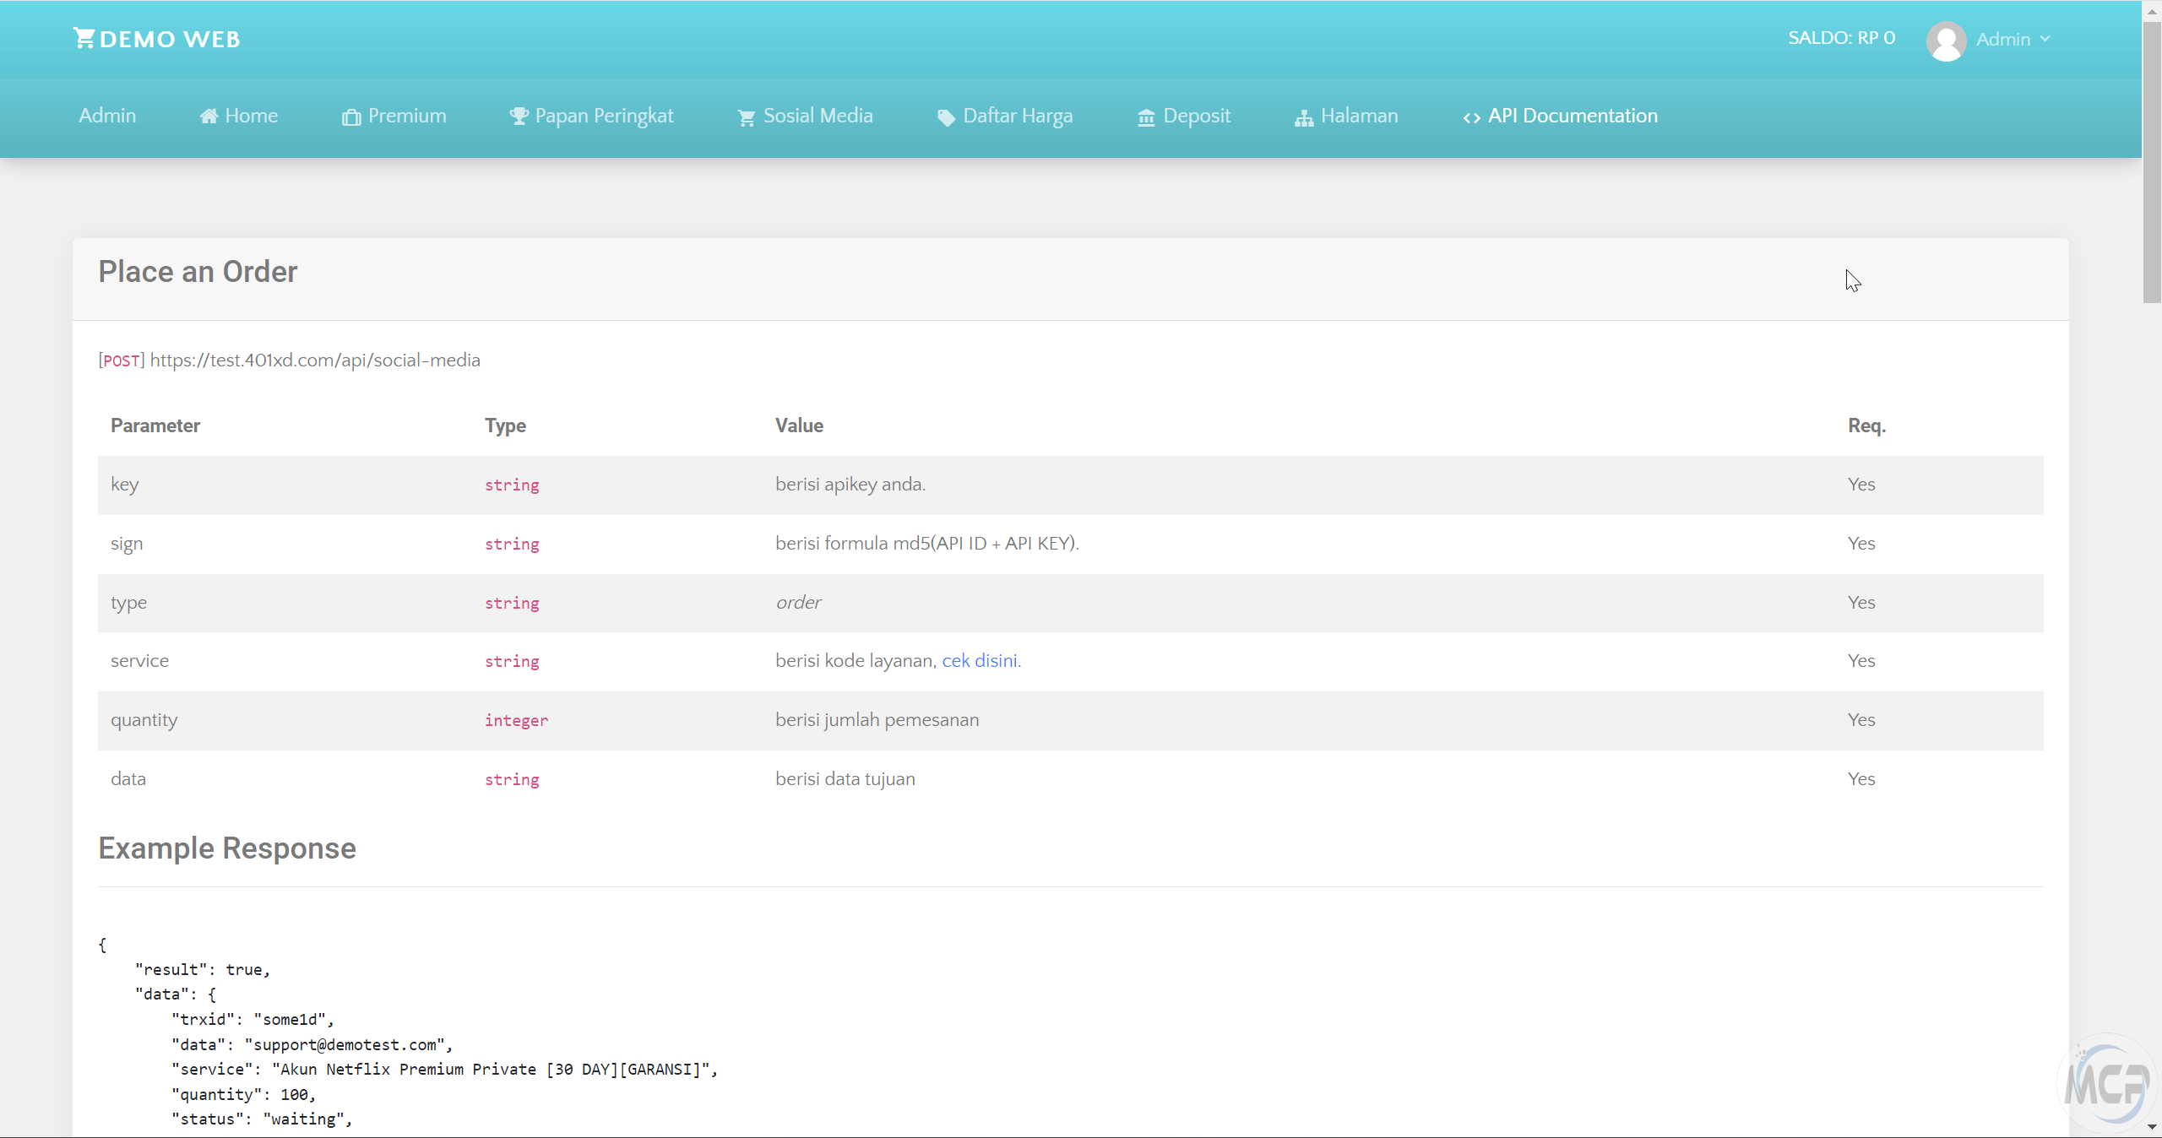
Task: Click the Sosial Media cart icon
Action: (747, 117)
